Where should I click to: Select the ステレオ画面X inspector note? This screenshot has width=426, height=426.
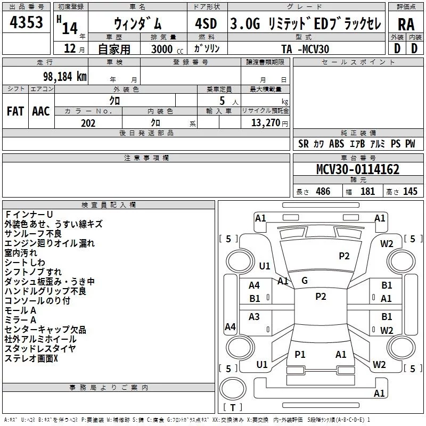tap(31, 358)
